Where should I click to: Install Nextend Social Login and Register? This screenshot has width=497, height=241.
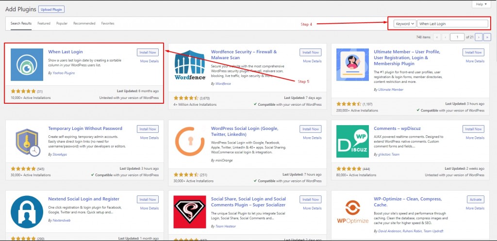click(148, 199)
